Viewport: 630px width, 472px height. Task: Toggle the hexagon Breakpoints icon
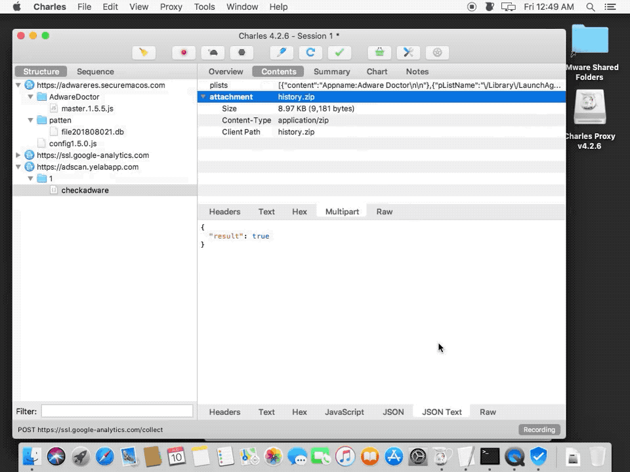pos(241,52)
